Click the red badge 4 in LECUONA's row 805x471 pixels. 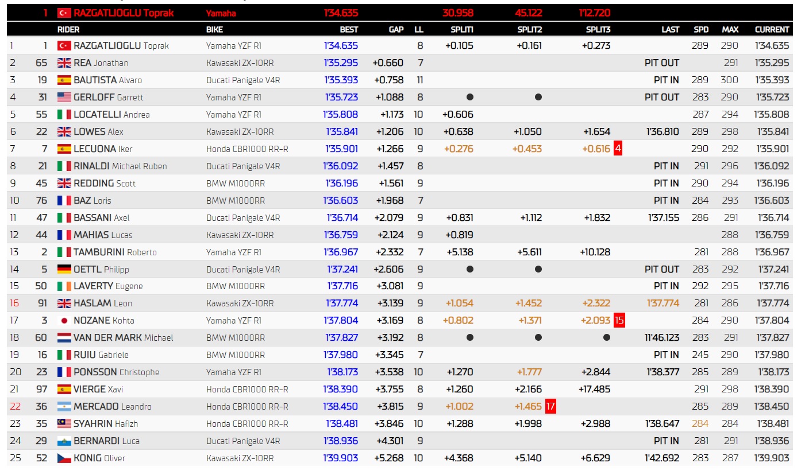(618, 149)
